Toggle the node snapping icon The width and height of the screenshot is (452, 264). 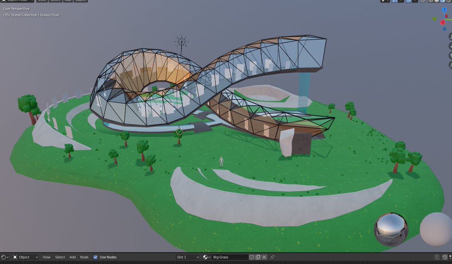(x=445, y=257)
